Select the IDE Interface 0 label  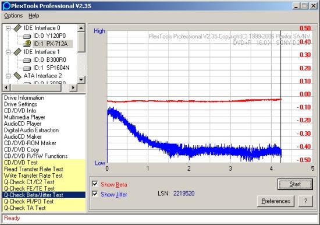tap(42, 28)
